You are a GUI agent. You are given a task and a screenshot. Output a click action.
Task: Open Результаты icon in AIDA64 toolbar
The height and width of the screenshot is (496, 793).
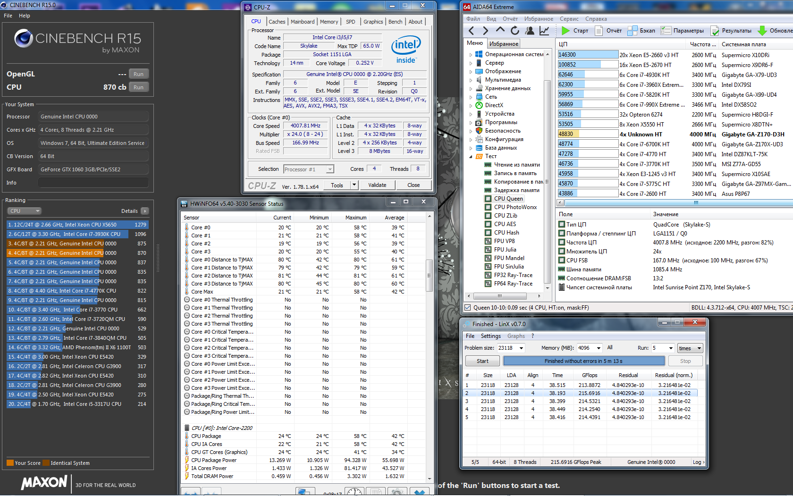715,31
